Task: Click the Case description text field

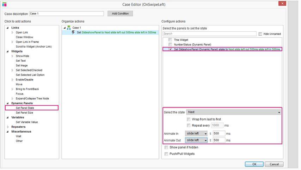Action: coord(66,14)
